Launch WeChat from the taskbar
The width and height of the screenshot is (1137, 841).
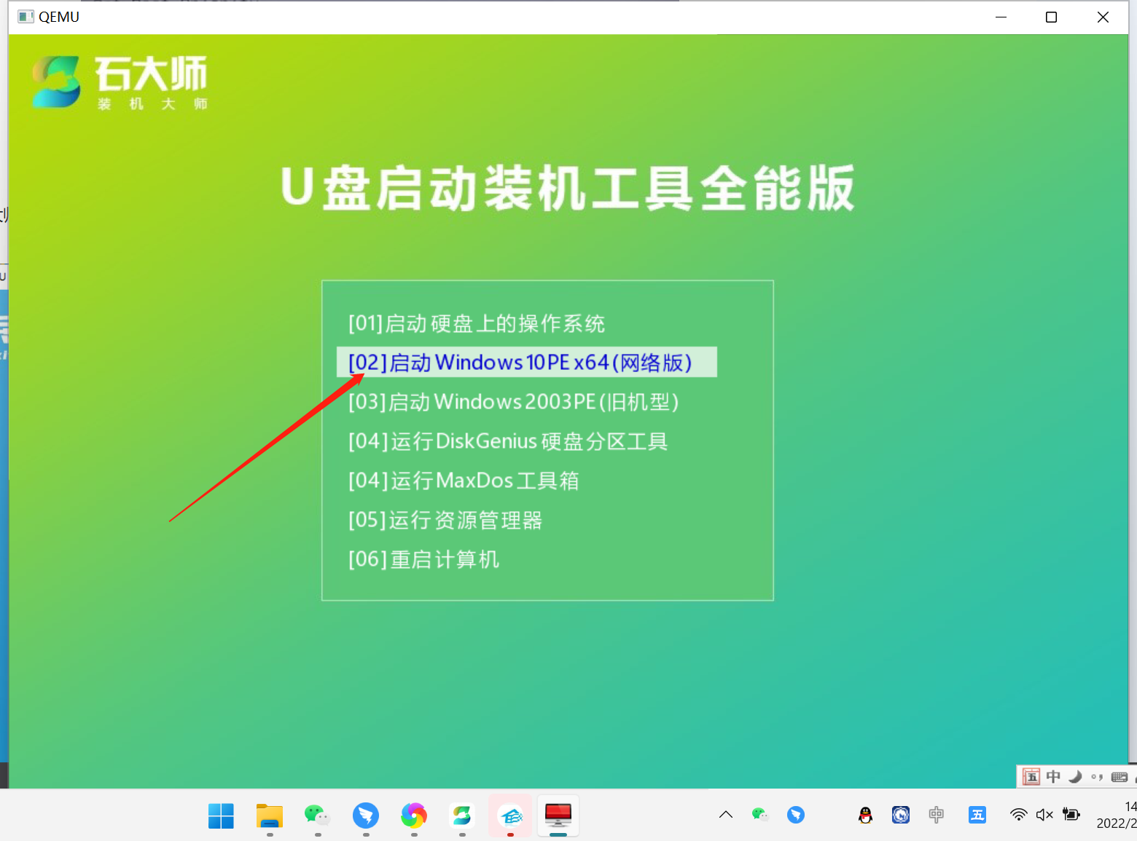(317, 816)
